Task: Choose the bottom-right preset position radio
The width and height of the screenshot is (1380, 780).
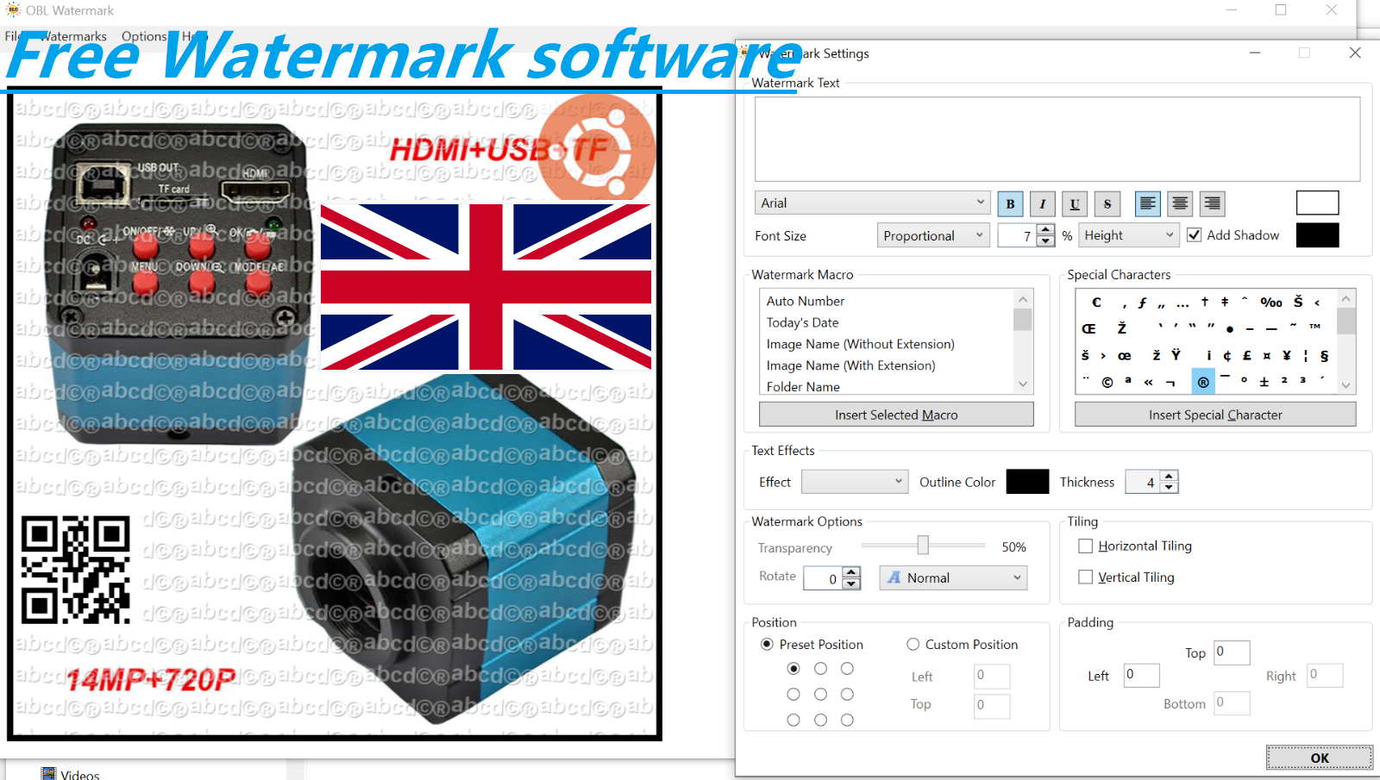Action: coord(847,721)
